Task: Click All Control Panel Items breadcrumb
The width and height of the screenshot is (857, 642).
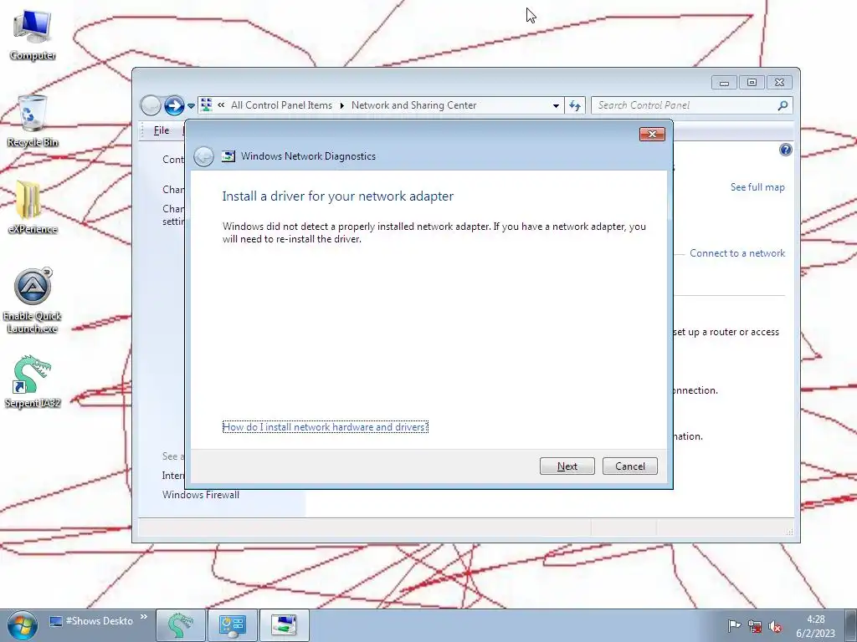Action: pyautogui.click(x=281, y=105)
